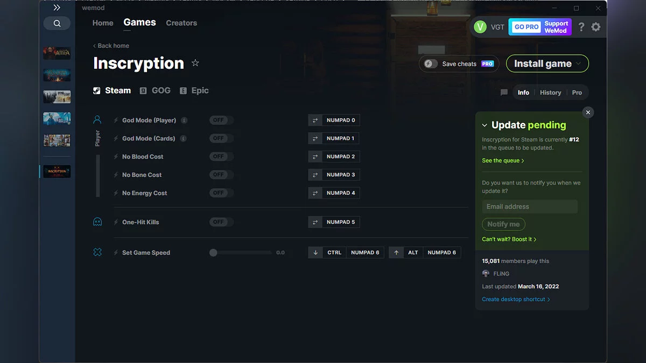Favorite Inscryption using the star icon

click(195, 63)
